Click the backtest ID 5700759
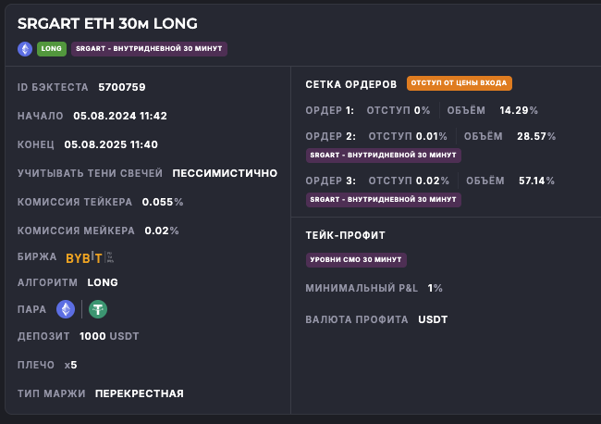Screen dimensions: 601x424 [x=122, y=87]
